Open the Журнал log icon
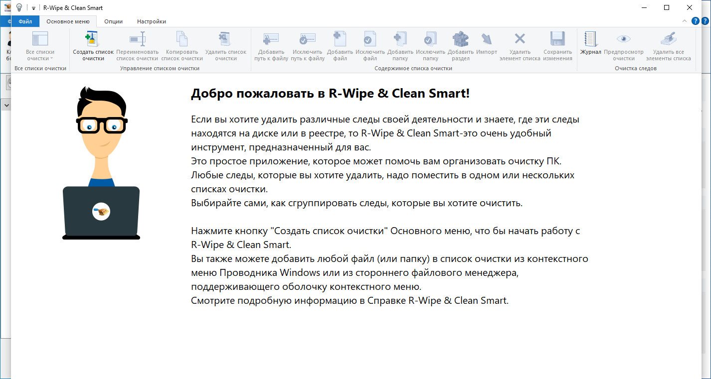Viewport: 711px width, 379px height. (591, 39)
